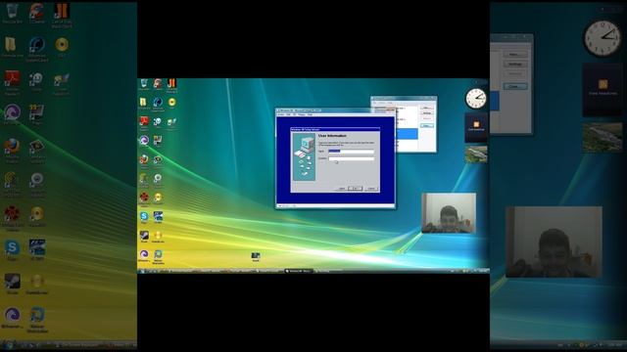
Task: Click the active Windows 98 taskbar button
Action: [299, 271]
